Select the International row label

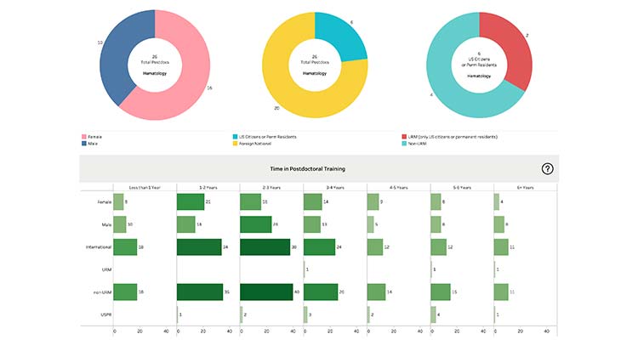pos(97,246)
